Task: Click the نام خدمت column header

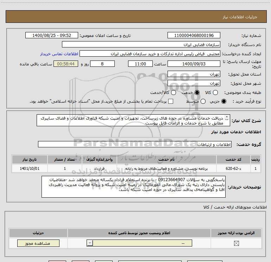Action: [166, 159]
